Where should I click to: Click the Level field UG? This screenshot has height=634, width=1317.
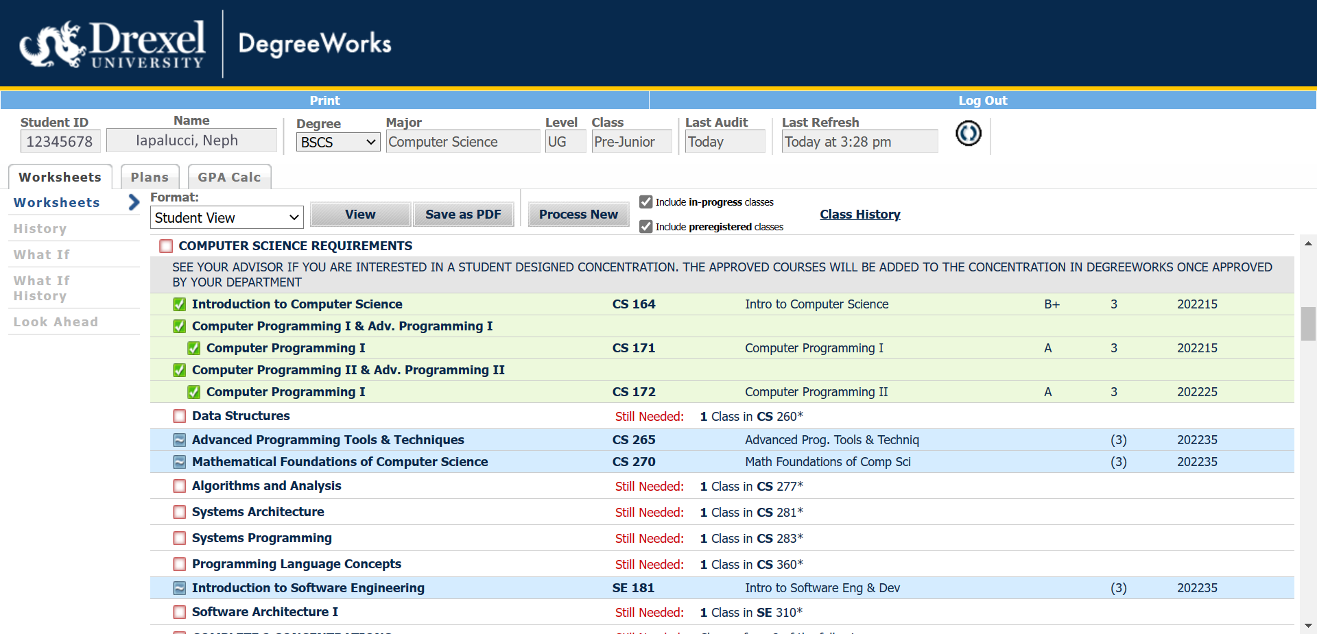point(566,142)
